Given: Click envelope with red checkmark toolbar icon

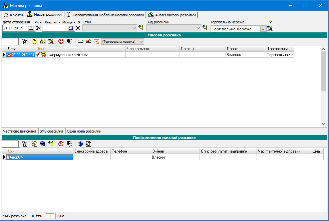Looking at the screenshot, I should point(88,42).
